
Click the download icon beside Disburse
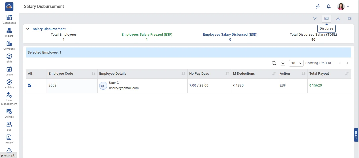point(338,18)
